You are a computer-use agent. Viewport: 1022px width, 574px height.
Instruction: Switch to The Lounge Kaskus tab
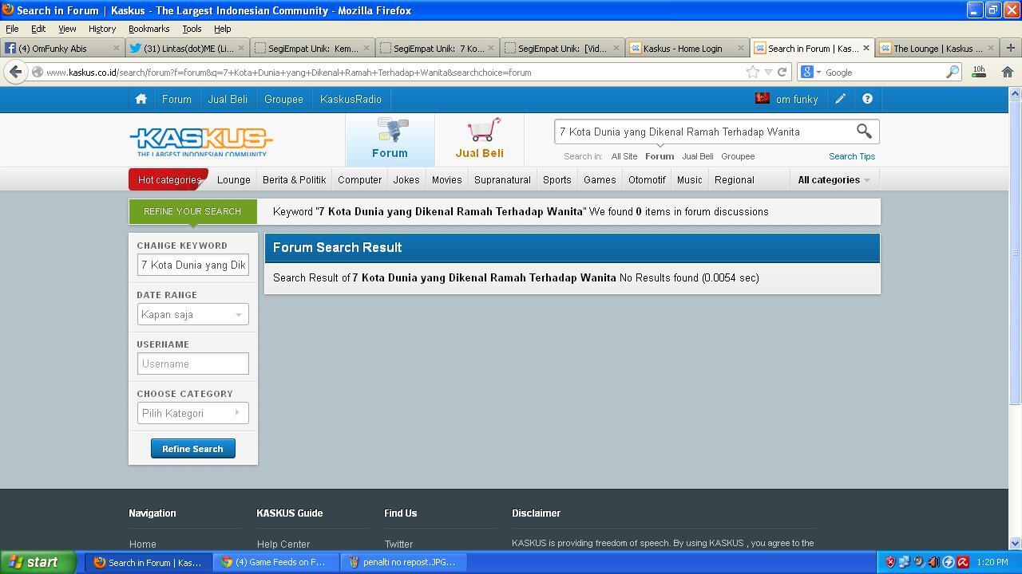tap(937, 48)
